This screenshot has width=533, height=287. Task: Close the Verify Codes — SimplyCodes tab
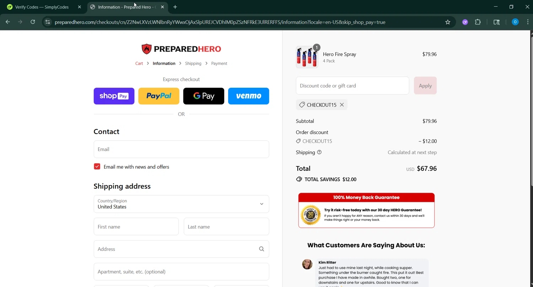tap(80, 7)
